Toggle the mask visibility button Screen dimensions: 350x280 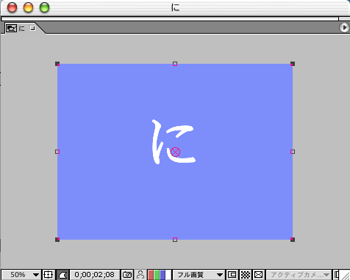pyautogui.click(x=63, y=275)
